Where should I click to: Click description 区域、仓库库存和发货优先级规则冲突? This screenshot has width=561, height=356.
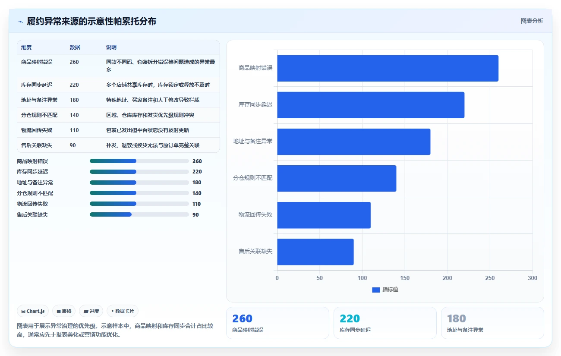pyautogui.click(x=150, y=115)
